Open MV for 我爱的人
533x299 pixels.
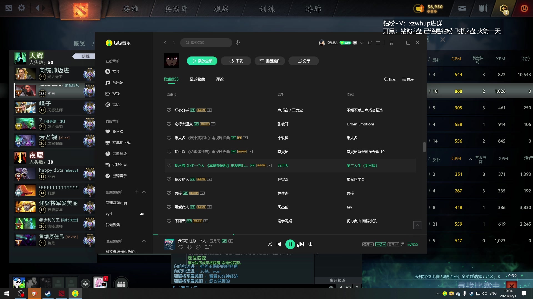pos(210,179)
